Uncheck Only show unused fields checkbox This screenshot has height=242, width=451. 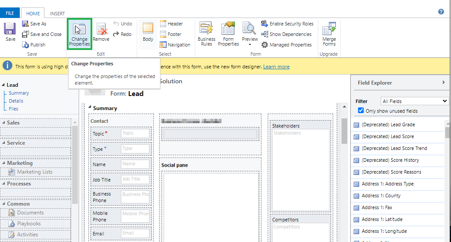pyautogui.click(x=361, y=110)
